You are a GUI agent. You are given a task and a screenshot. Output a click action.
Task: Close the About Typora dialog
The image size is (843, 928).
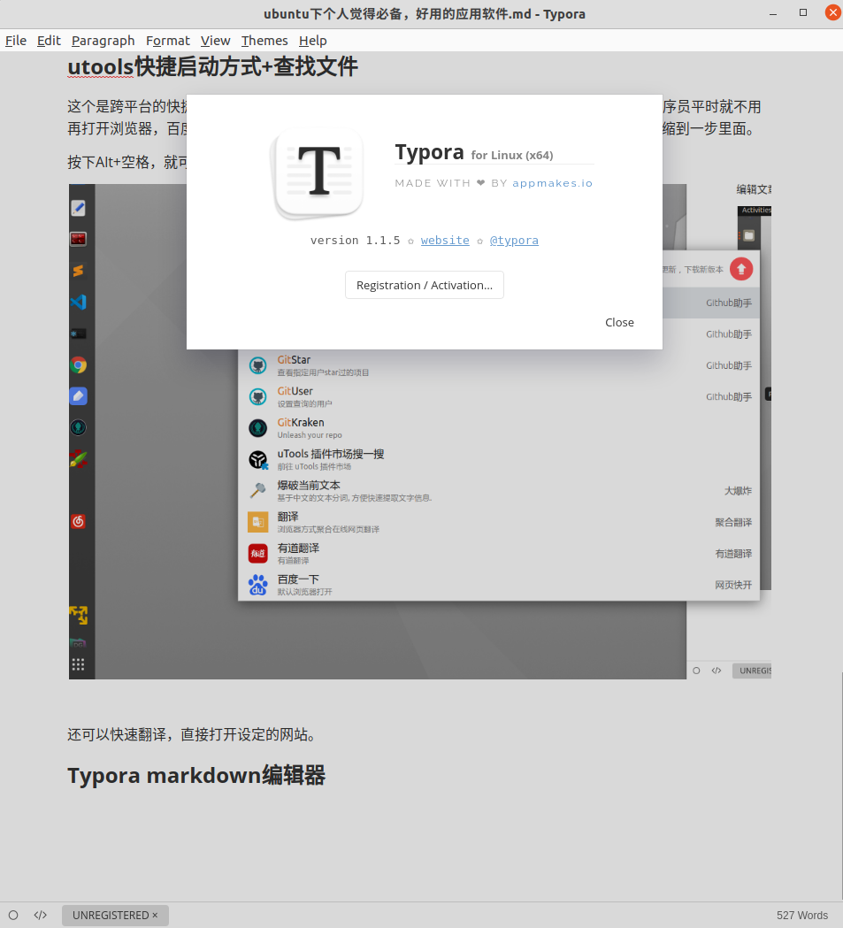[x=619, y=322]
